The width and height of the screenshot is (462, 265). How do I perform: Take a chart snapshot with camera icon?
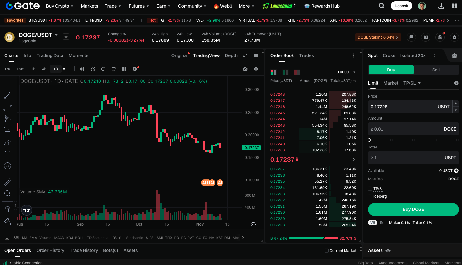pos(245,69)
